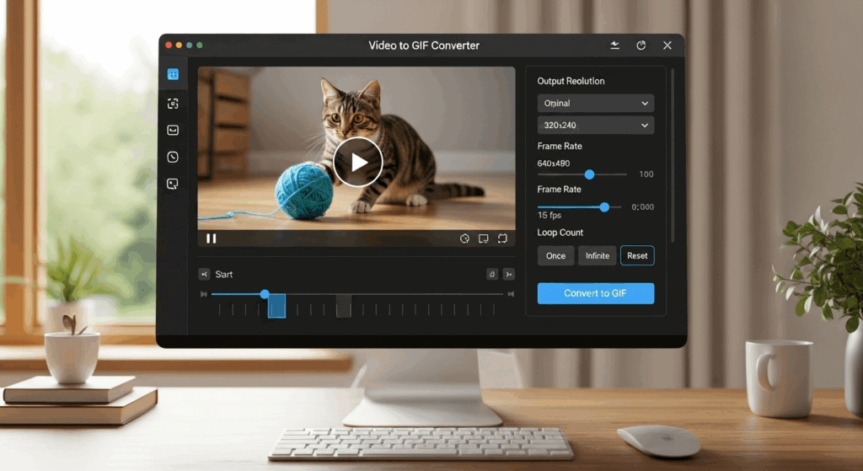Click the circular refresh icon in the title bar
Image resolution: width=863 pixels, height=471 pixels.
pos(641,45)
